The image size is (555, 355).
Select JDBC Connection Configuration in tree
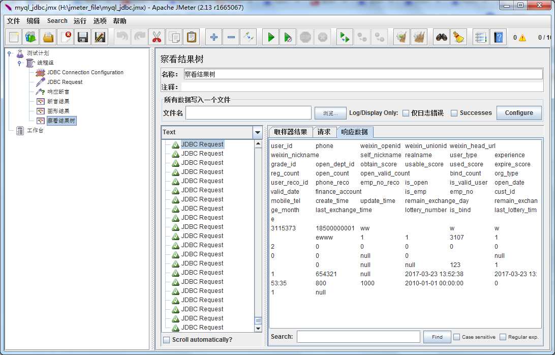pyautogui.click(x=85, y=72)
